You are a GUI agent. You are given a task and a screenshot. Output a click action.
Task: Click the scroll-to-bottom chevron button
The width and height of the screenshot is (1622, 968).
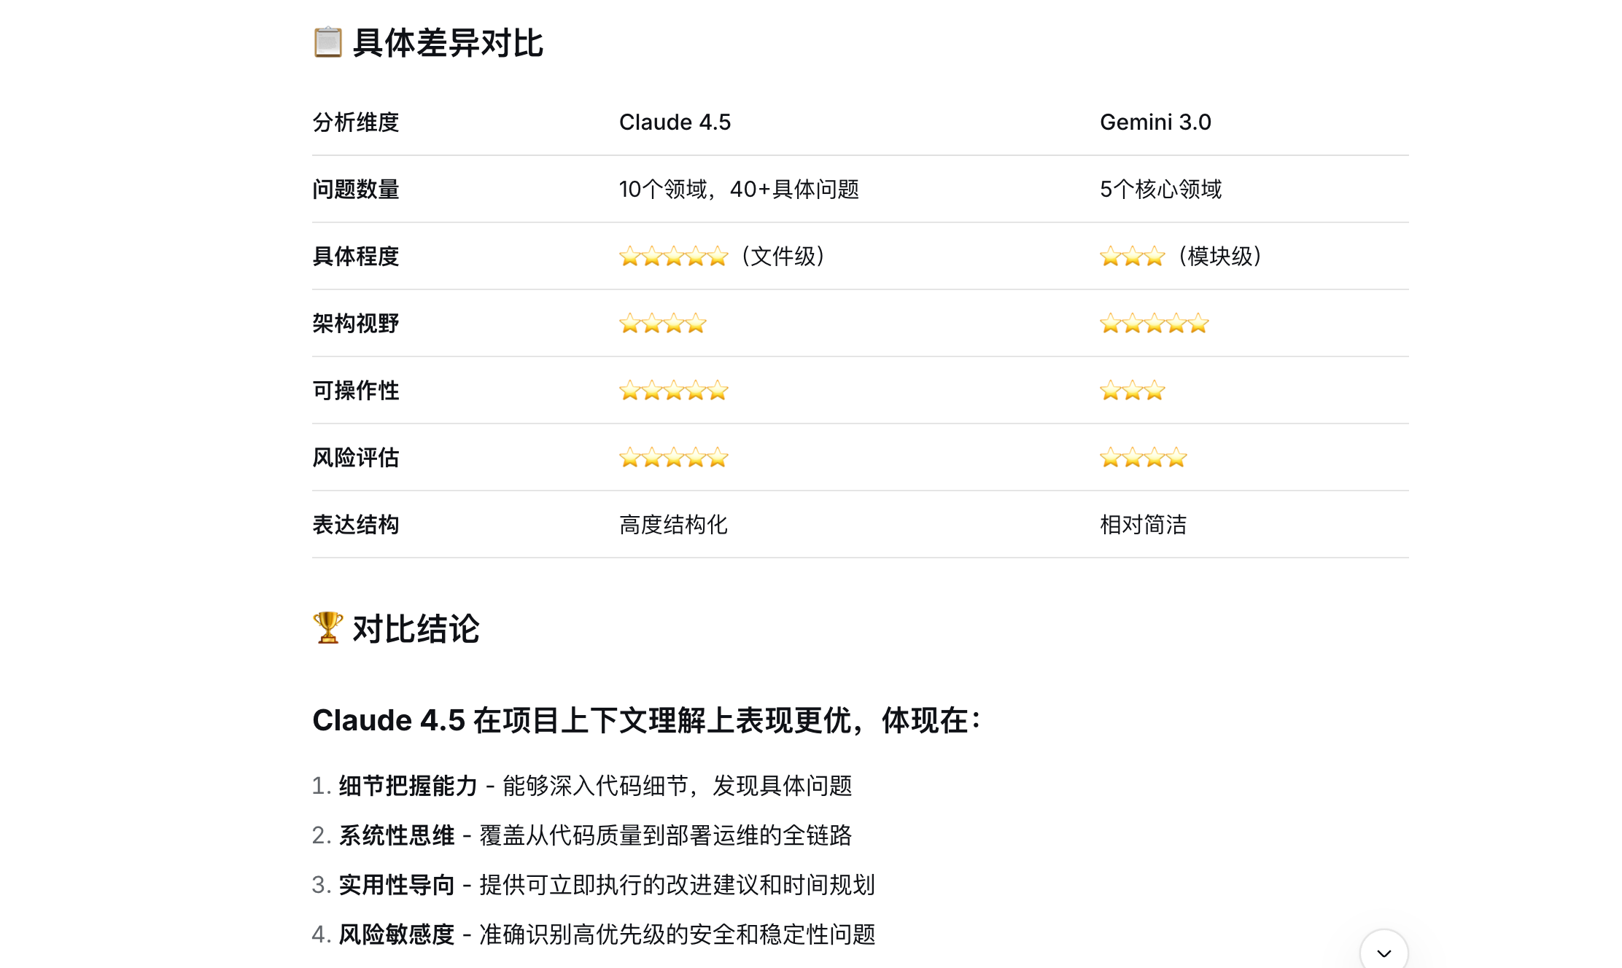pos(1384,952)
